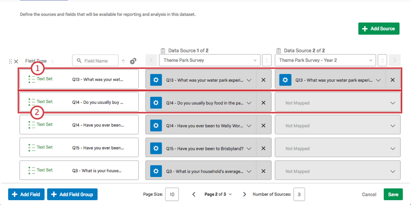Remove Q13 mapping from Data Source 2

coord(393,80)
